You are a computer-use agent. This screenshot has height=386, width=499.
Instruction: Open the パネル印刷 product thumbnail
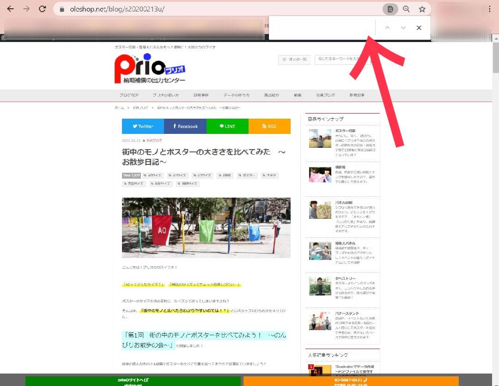(x=320, y=210)
